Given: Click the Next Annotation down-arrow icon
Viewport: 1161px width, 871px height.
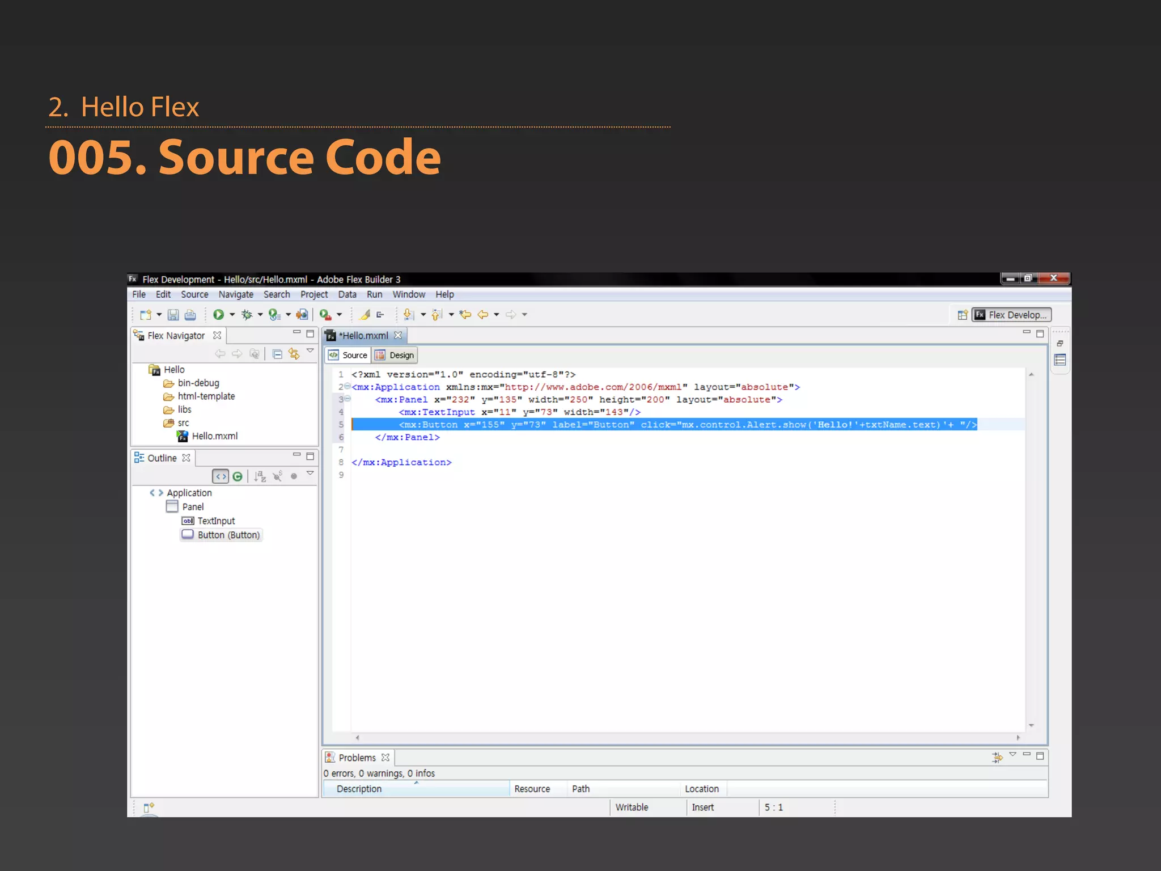Looking at the screenshot, I should coord(408,315).
